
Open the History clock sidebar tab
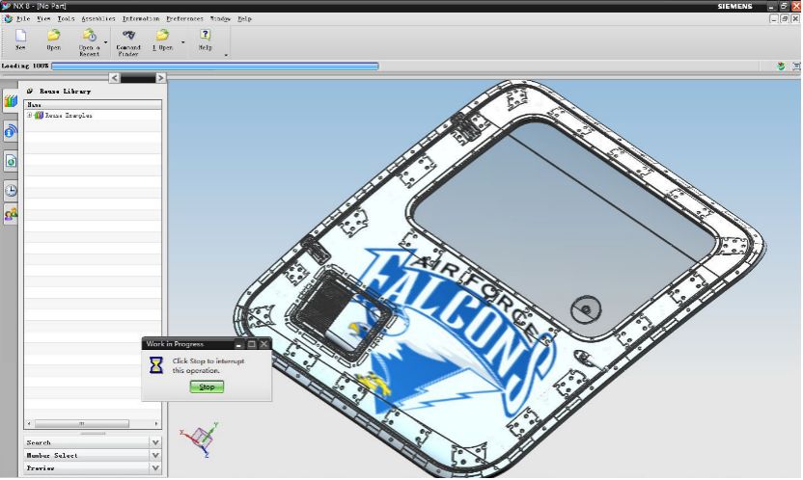click(x=11, y=191)
